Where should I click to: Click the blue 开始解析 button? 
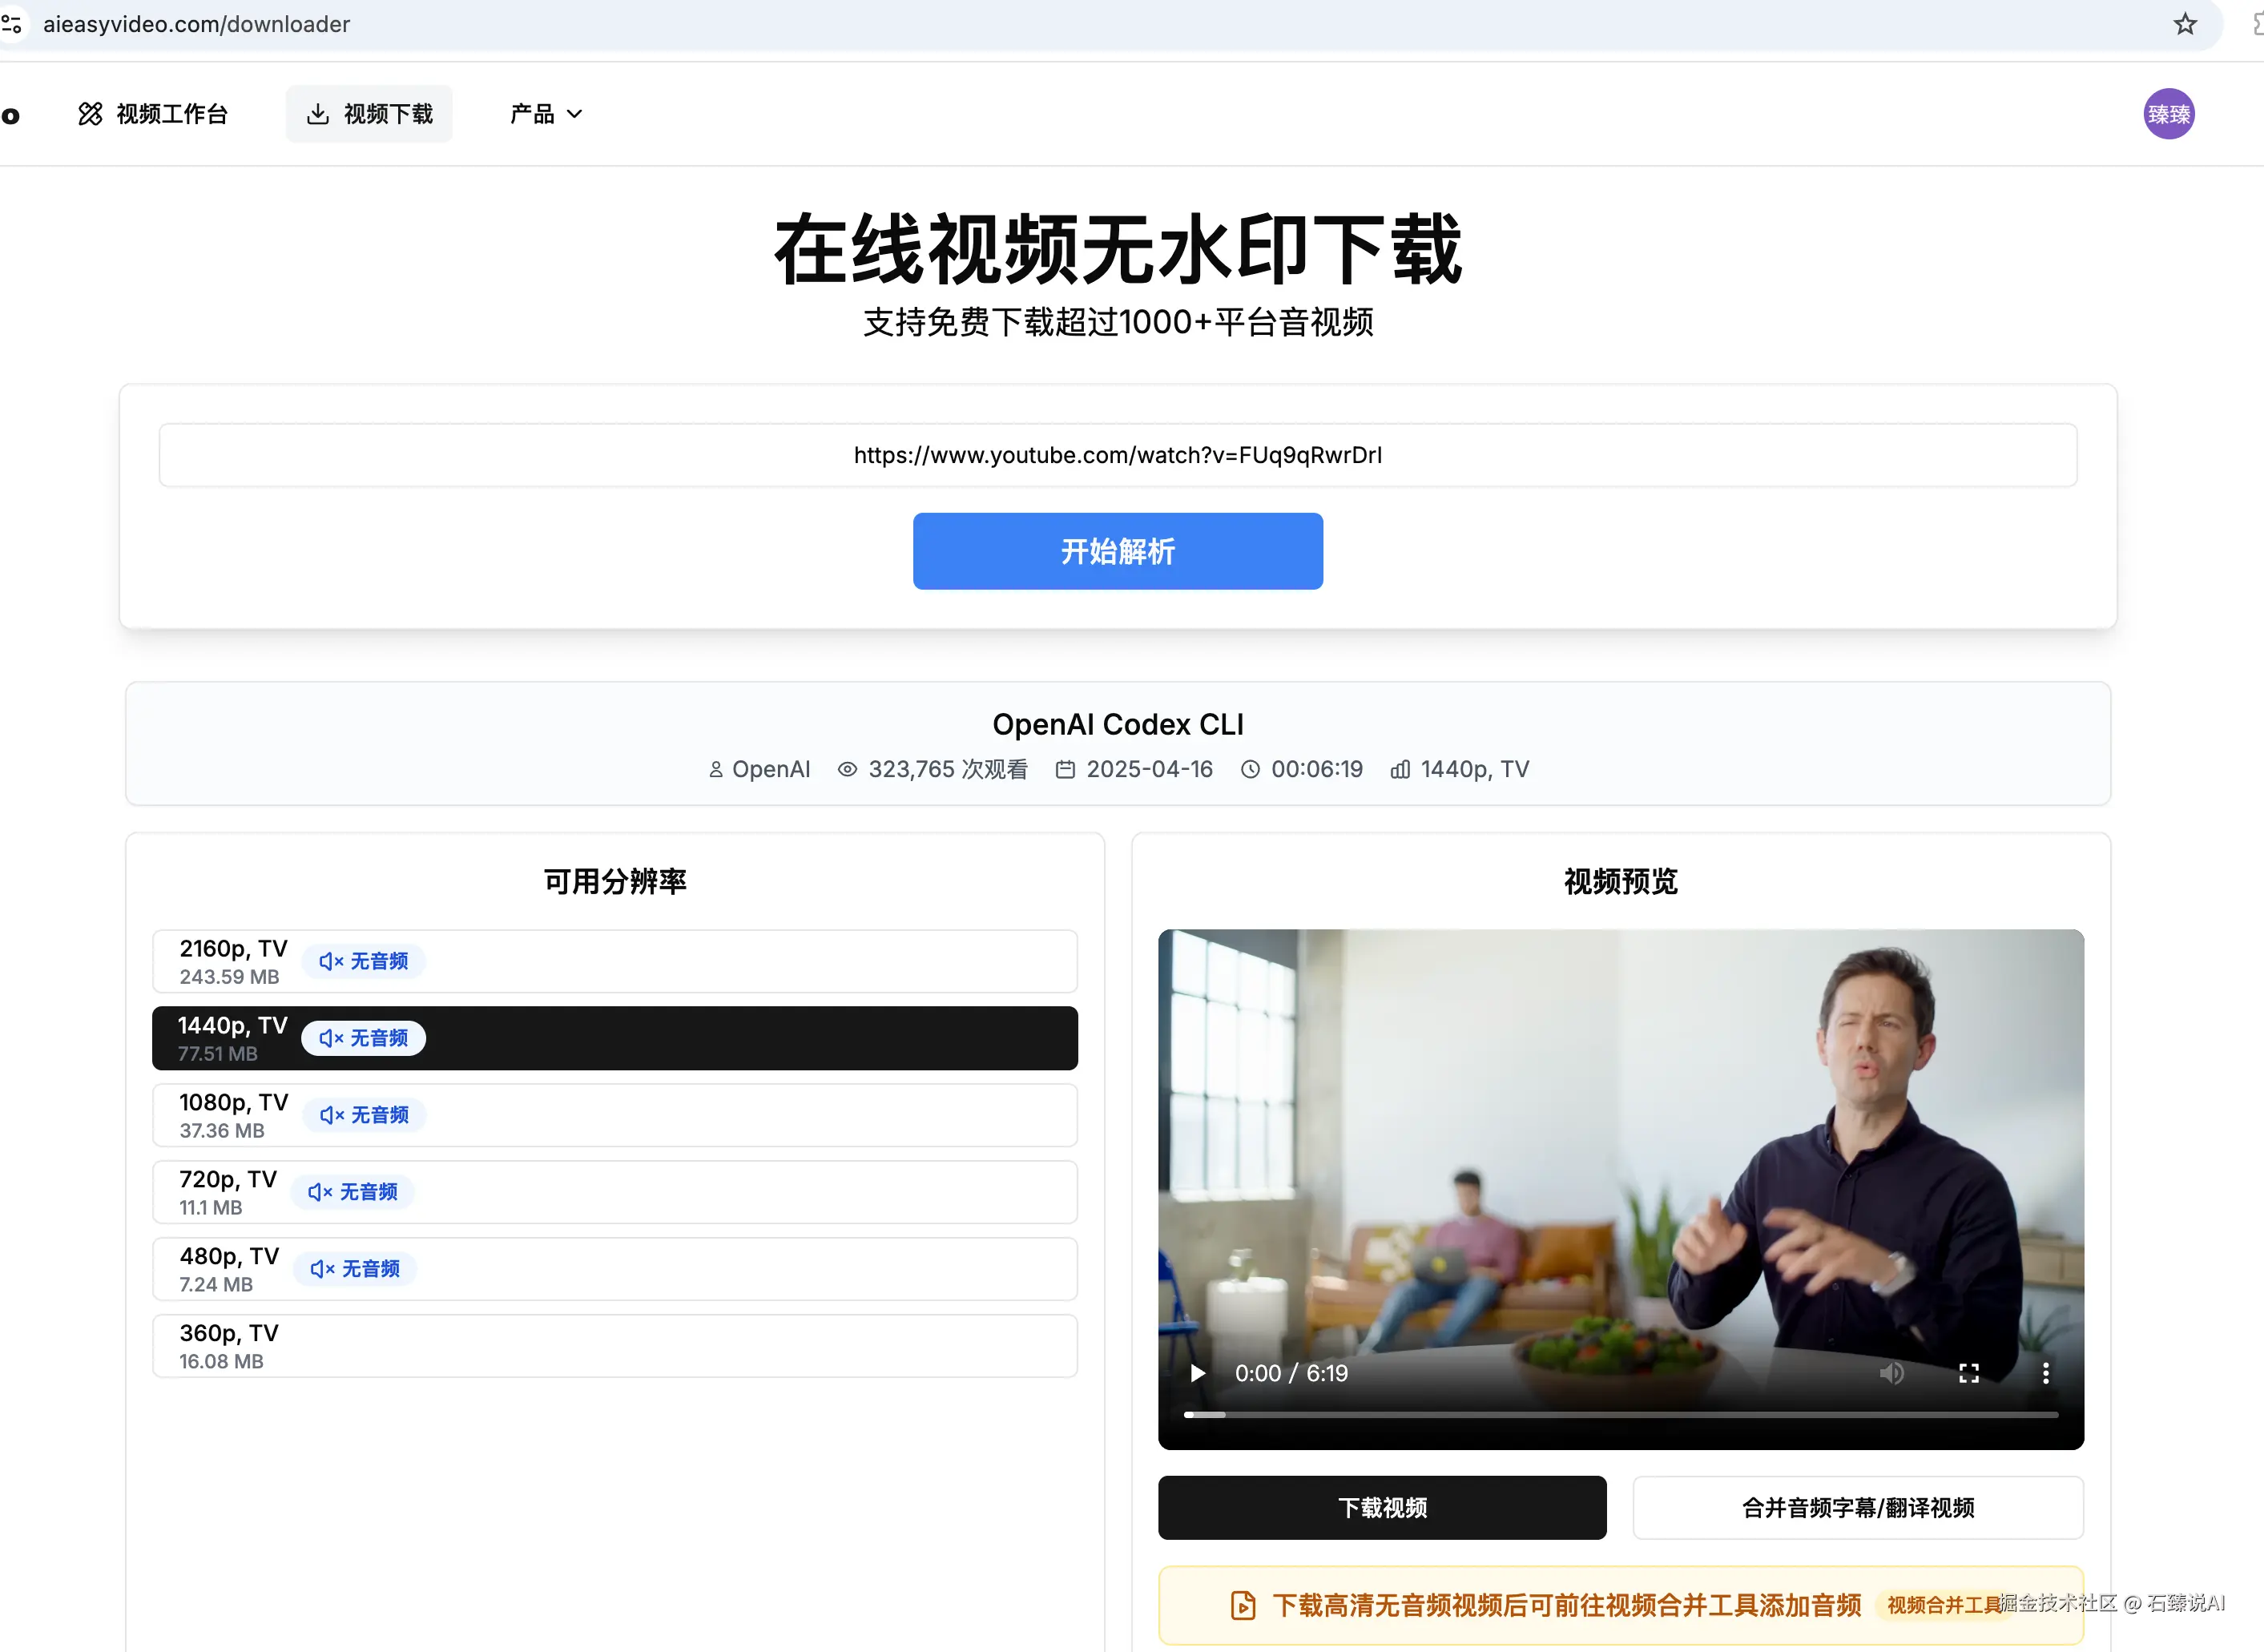click(x=1117, y=551)
